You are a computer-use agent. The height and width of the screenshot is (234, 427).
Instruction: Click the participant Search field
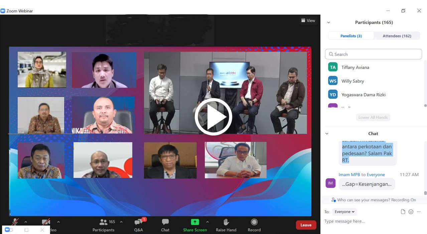373,54
